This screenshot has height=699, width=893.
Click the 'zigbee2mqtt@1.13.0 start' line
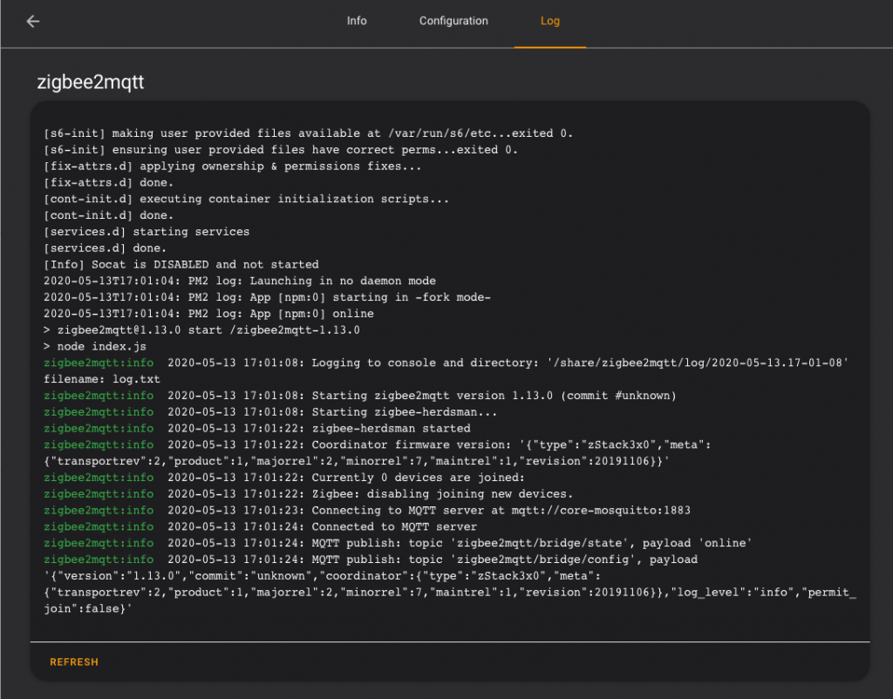pos(201,330)
